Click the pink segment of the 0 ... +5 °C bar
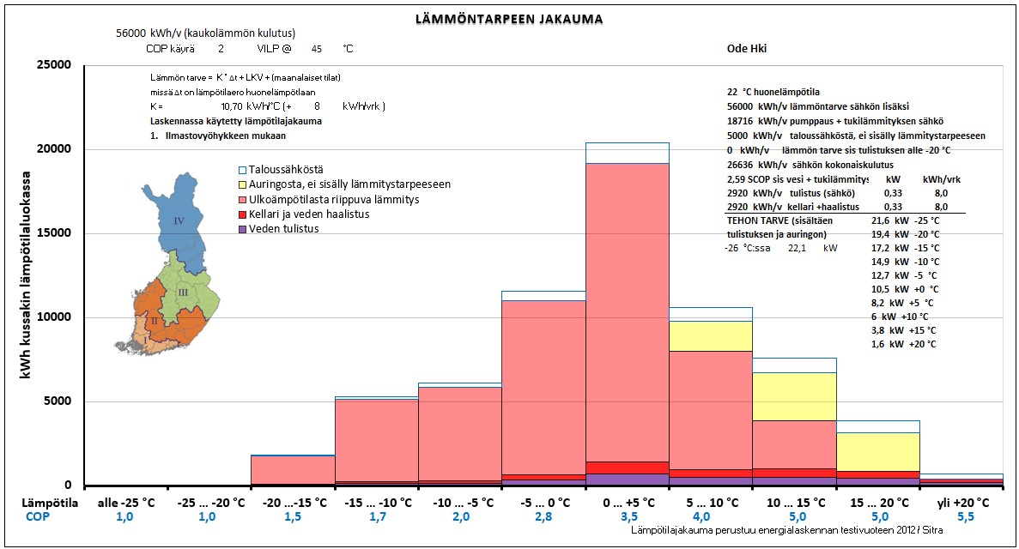The image size is (1019, 549). point(628,312)
